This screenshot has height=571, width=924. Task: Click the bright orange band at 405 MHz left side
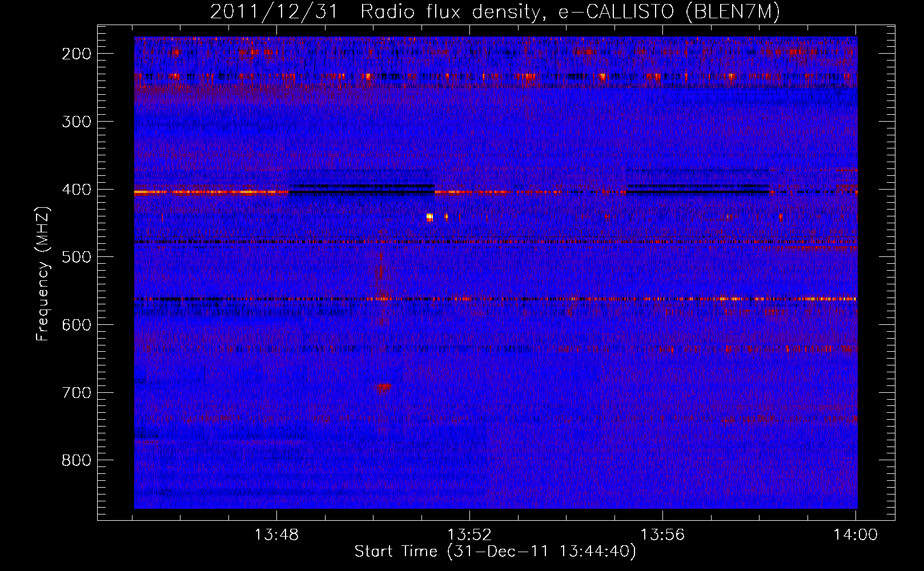[211, 192]
